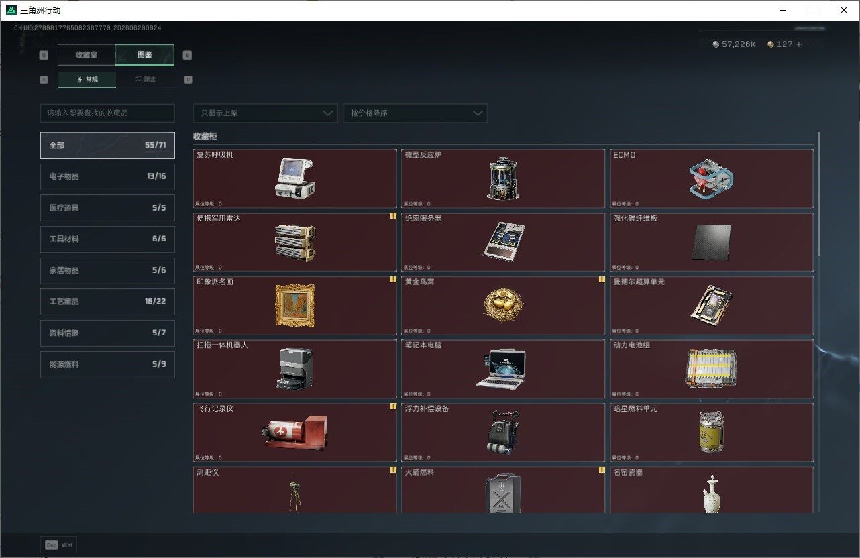Click the 复苏呼吸机 item name label

pyautogui.click(x=215, y=154)
